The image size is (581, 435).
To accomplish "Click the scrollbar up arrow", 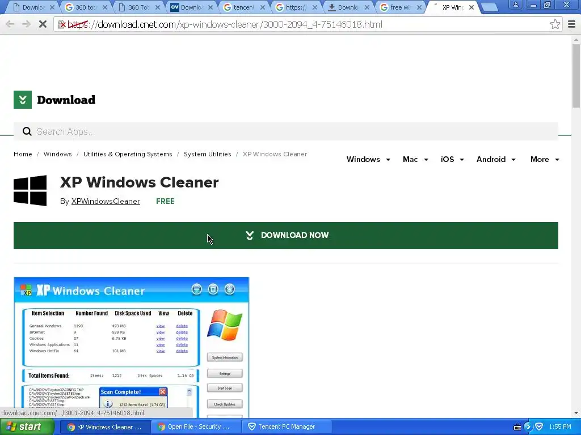I will pos(576,39).
